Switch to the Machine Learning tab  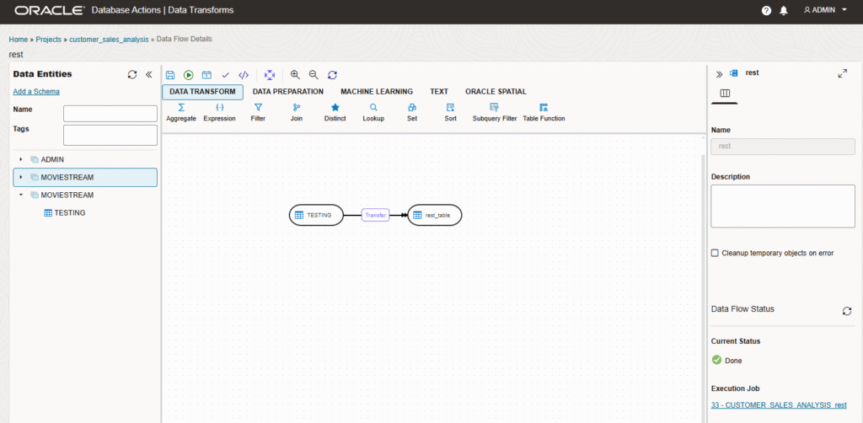point(376,92)
